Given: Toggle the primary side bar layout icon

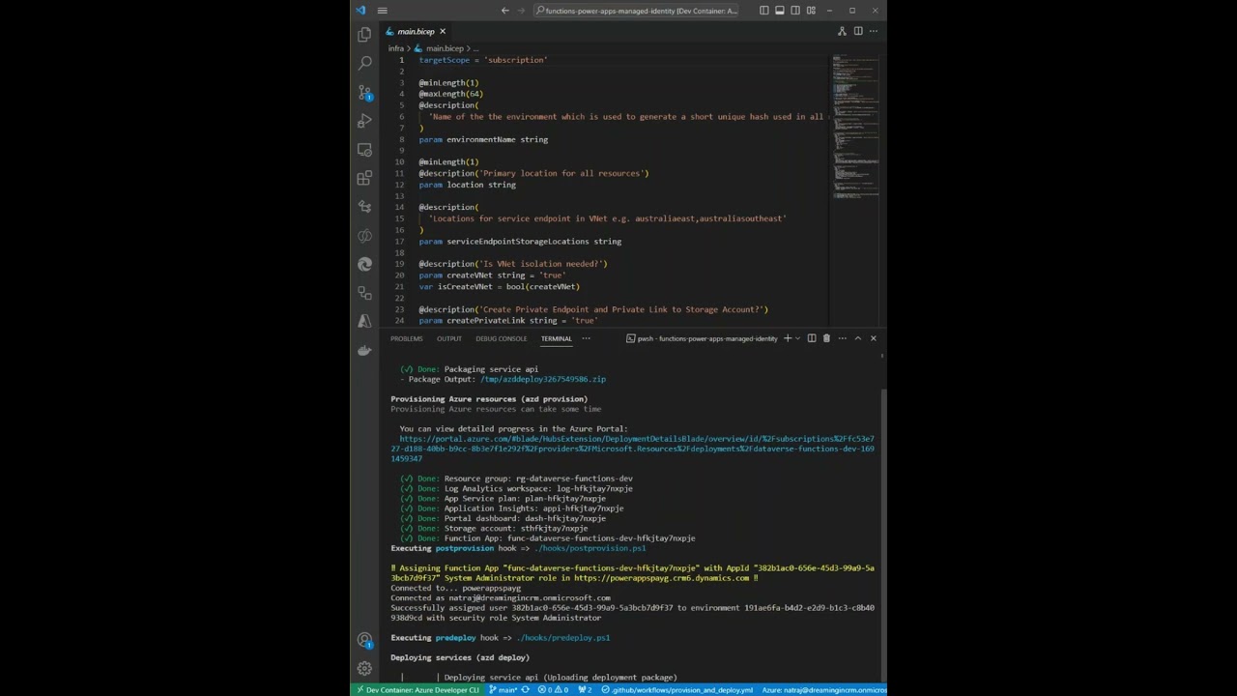Looking at the screenshot, I should tap(763, 11).
